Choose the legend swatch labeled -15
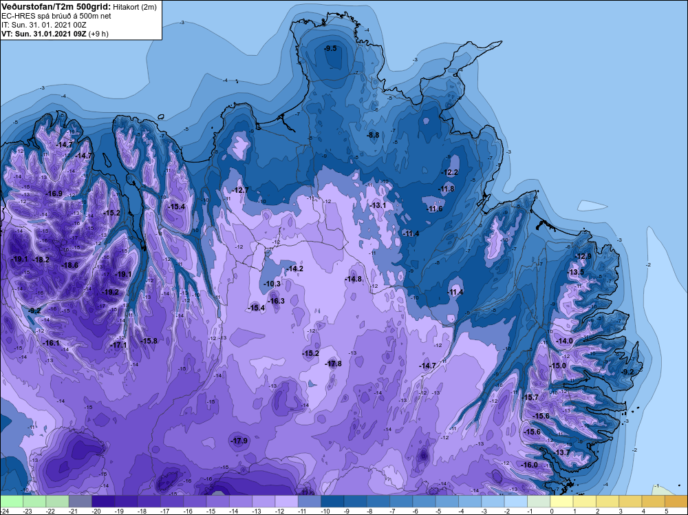688x515 pixels. tap(218, 501)
